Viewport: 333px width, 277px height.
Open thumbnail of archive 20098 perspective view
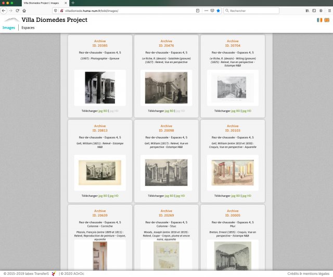(x=166, y=173)
